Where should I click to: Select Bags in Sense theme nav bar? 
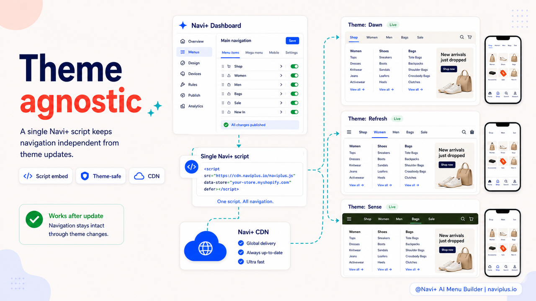415,219
